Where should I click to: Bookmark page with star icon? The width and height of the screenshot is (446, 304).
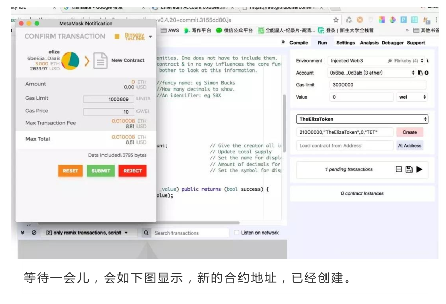click(336, 20)
